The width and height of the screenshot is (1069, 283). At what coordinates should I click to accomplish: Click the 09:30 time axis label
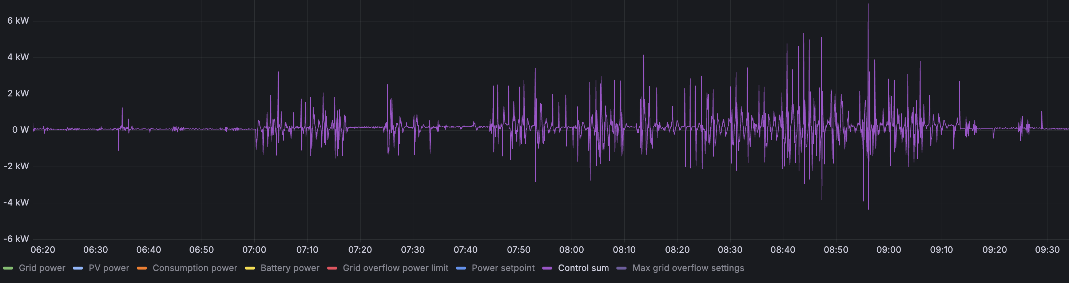pos(1047,250)
